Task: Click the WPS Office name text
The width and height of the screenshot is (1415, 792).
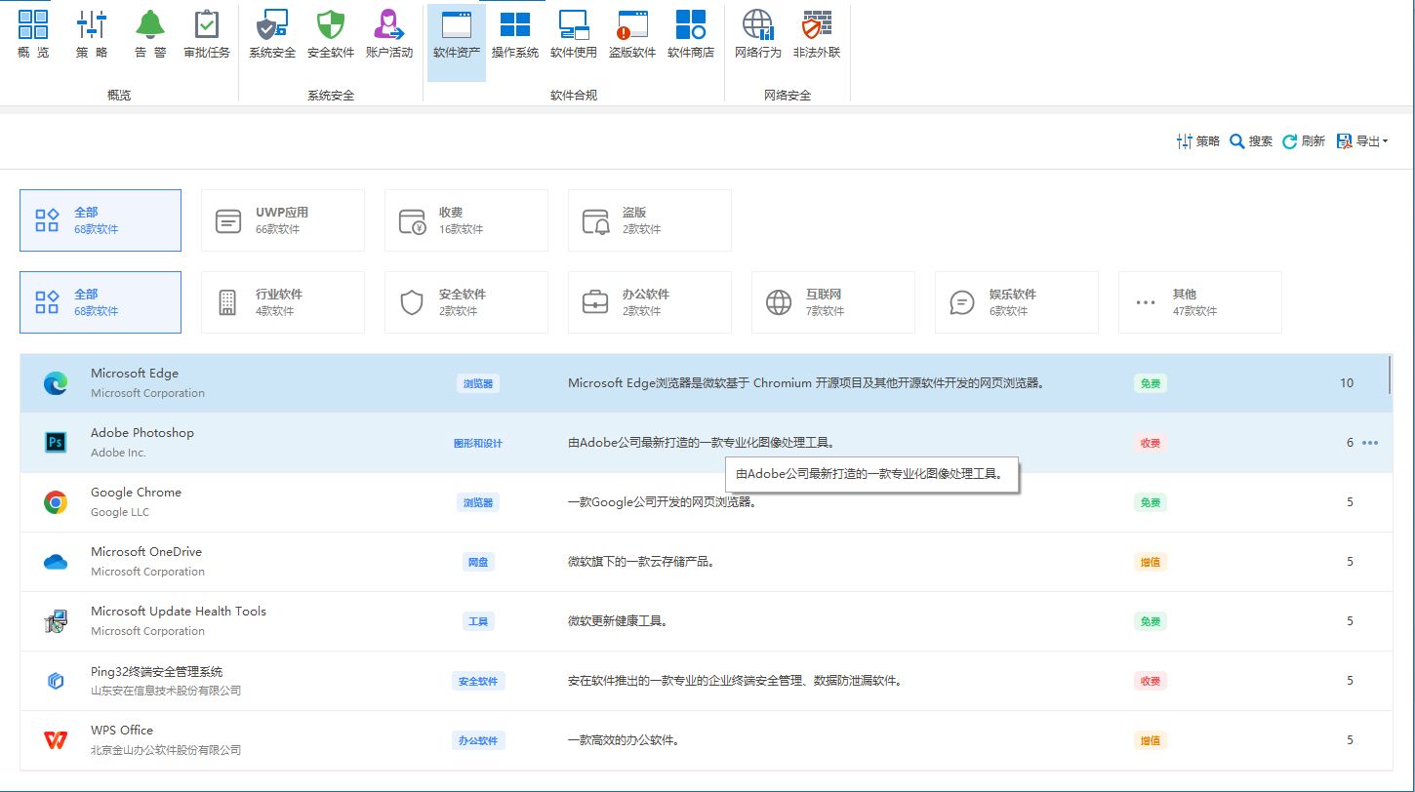Action: (x=122, y=731)
